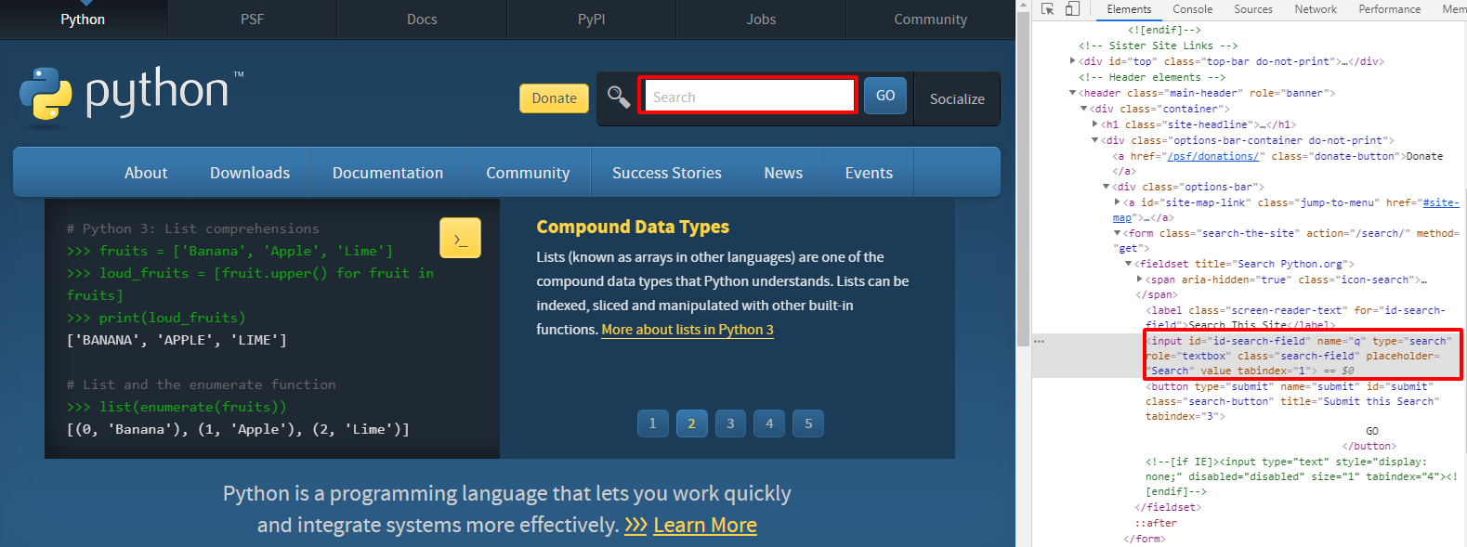Show slide 1 in the carousel
This screenshot has height=547, width=1467.
652,423
